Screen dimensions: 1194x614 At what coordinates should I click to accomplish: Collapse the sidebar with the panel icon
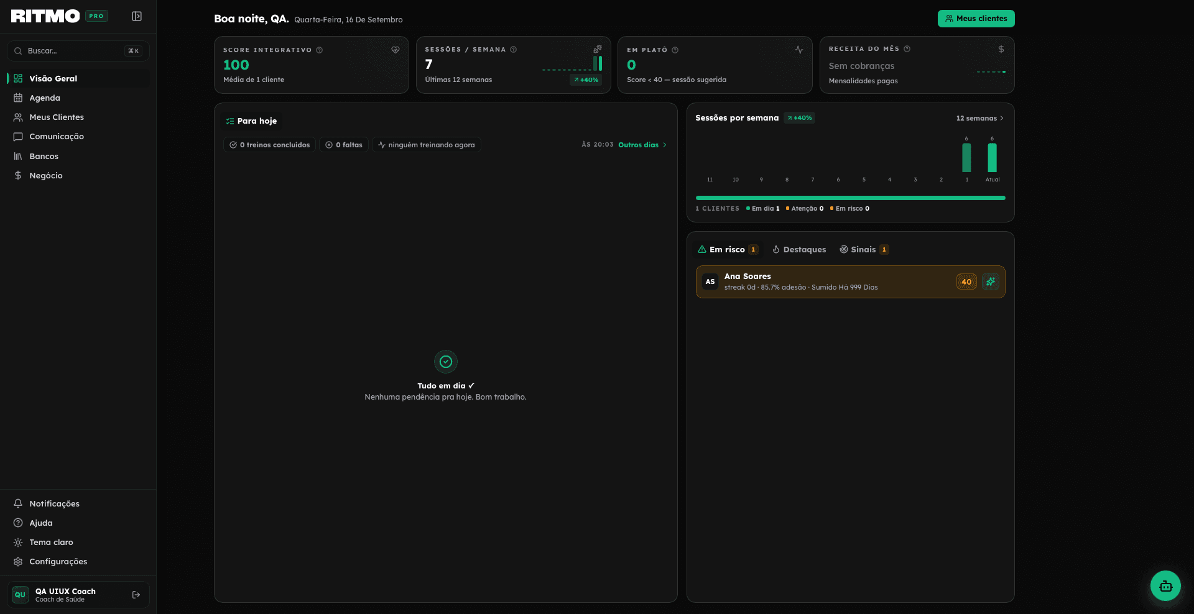137,16
